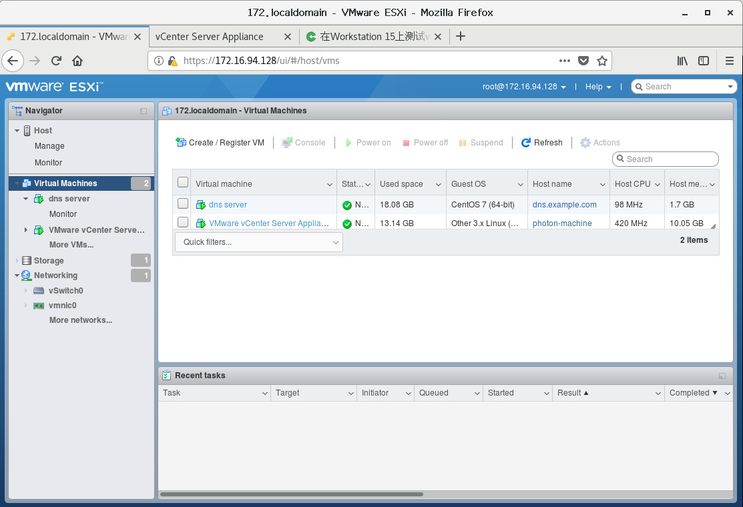Viewport: 743px width, 507px height.
Task: Open dns.example.com host name link
Action: point(564,205)
